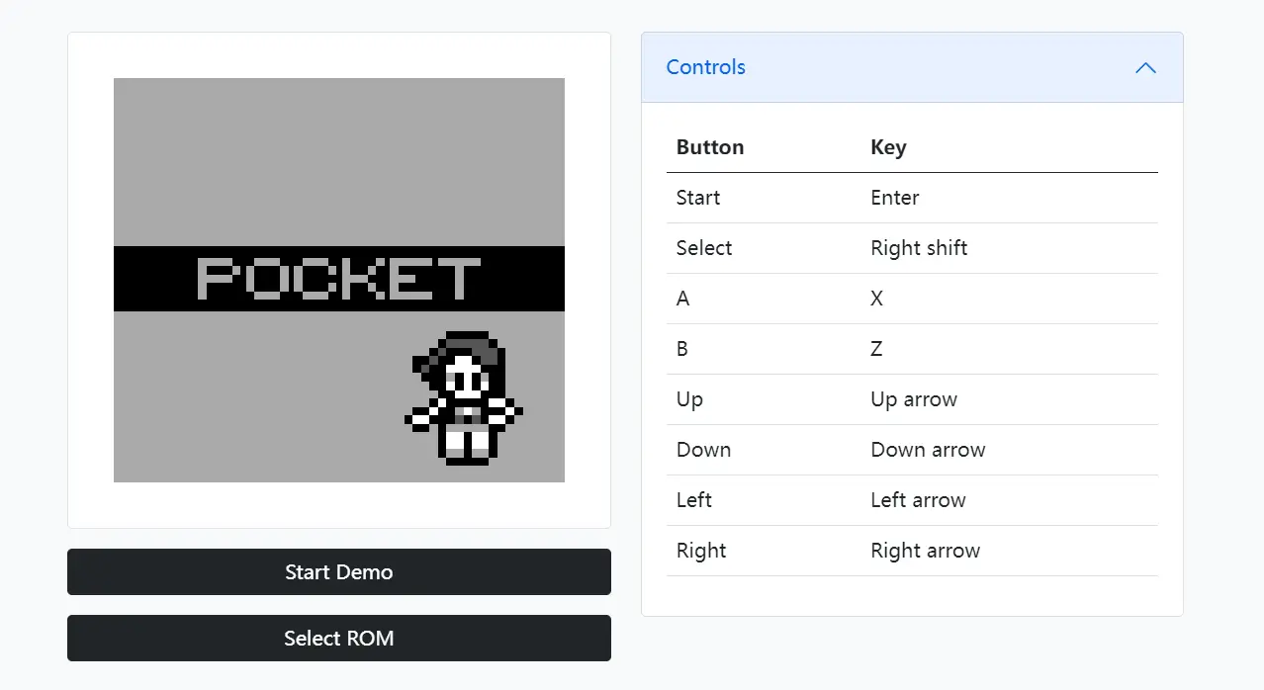Click the Start Demo button
Viewport: 1264px width, 690px height.
338,572
